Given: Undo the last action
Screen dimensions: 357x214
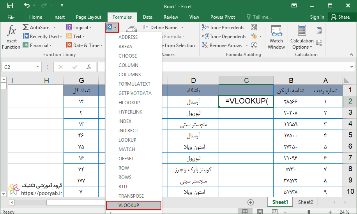Looking at the screenshot, I should [x=27, y=5].
